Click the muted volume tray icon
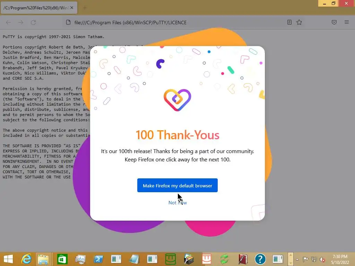The height and width of the screenshot is (266, 355). tap(322, 259)
